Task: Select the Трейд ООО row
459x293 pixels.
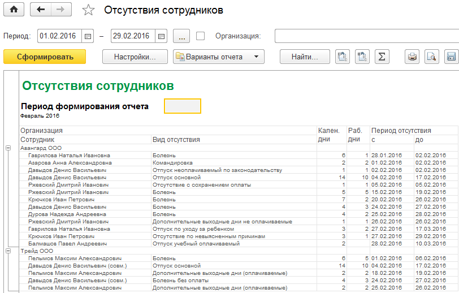Action: pos(168,251)
